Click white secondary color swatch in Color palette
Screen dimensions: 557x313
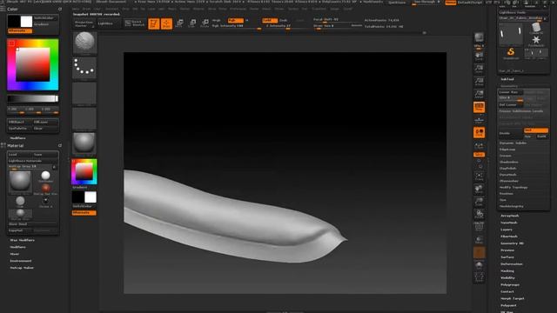click(x=26, y=22)
